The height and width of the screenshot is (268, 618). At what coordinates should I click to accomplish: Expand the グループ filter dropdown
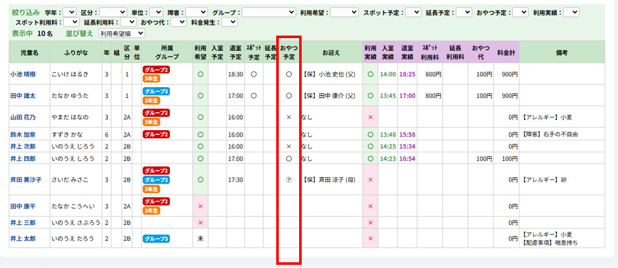coord(269,12)
